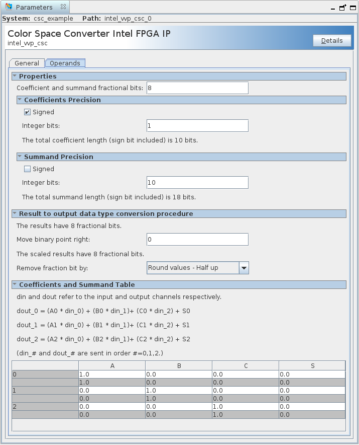Click the Coefficients Precision Integer bits field
Image resolution: width=359 pixels, height=445 pixels.
tap(197, 126)
